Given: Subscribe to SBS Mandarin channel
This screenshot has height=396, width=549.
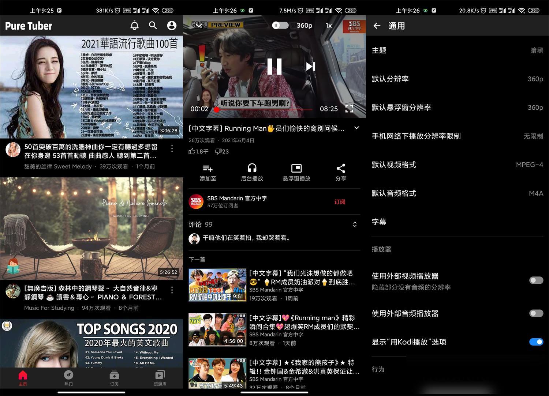Looking at the screenshot, I should point(340,201).
